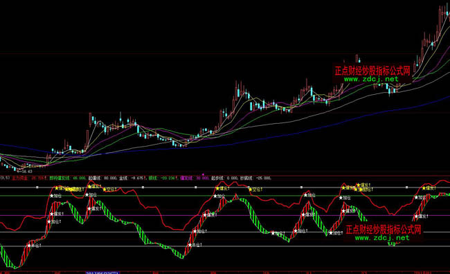Image resolution: width=450 pixels, height=274 pixels.
Task: Click the last yellow-star 爆发 marker at far right
Action: pos(429,188)
